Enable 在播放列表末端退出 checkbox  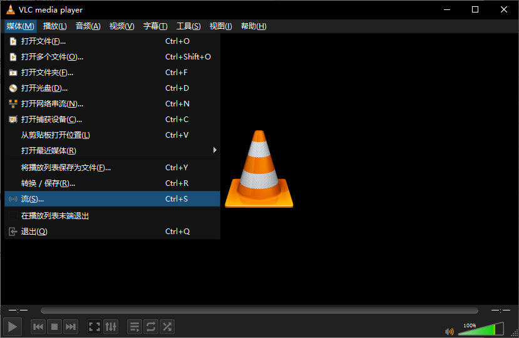pos(13,216)
